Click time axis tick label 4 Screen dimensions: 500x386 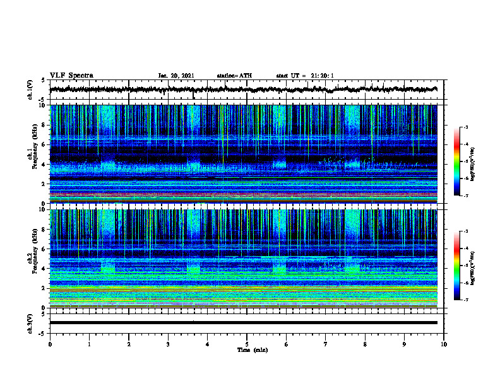click(208, 344)
